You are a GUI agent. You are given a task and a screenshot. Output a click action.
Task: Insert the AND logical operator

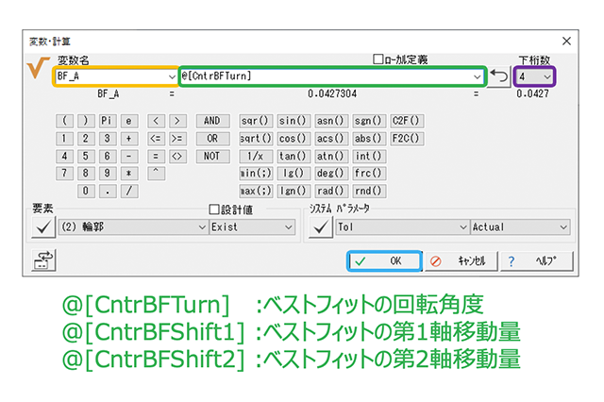[x=211, y=121]
